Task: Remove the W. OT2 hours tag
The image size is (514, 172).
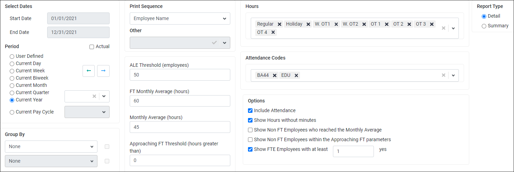Action: click(364, 24)
